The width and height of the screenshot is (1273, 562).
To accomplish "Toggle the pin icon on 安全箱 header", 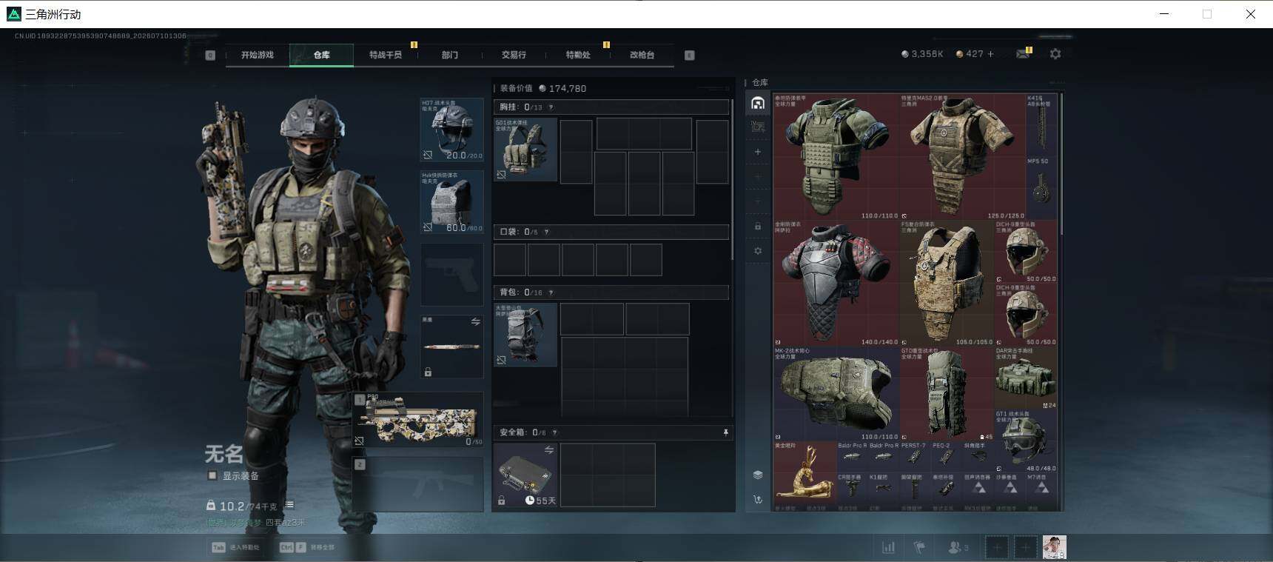I will coord(725,432).
